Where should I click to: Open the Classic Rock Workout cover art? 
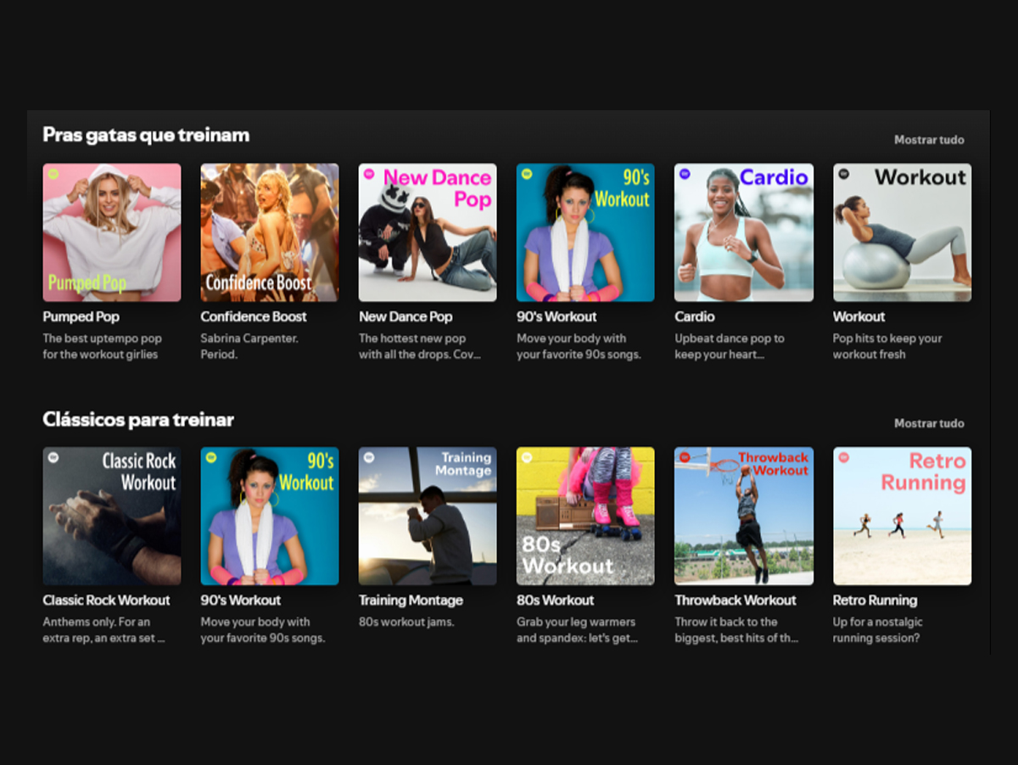pos(111,516)
